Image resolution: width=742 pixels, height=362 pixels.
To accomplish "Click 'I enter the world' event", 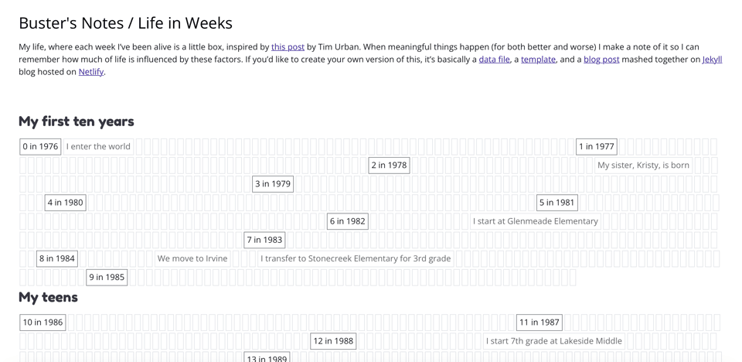I will pos(98,146).
